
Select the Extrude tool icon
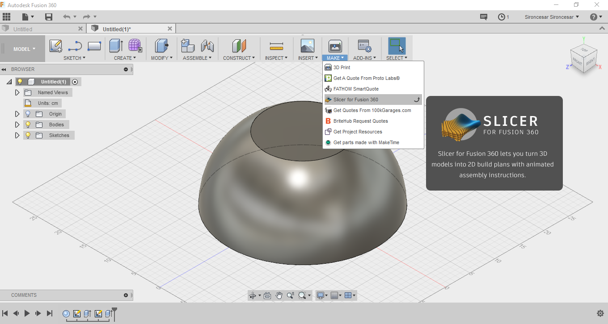(116, 46)
